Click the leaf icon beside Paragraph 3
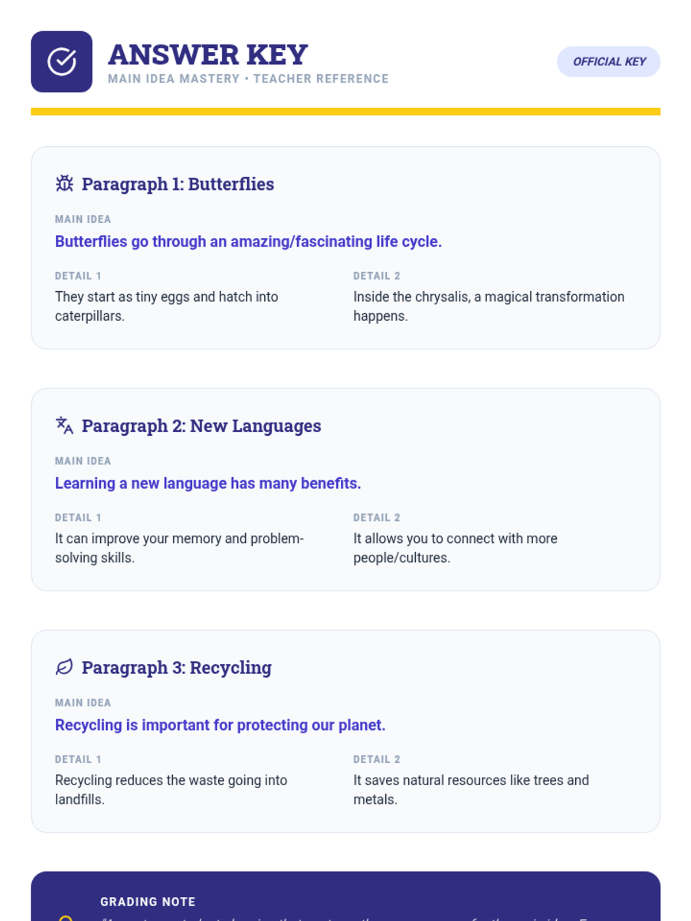Viewport: 691px width, 921px height. click(64, 667)
